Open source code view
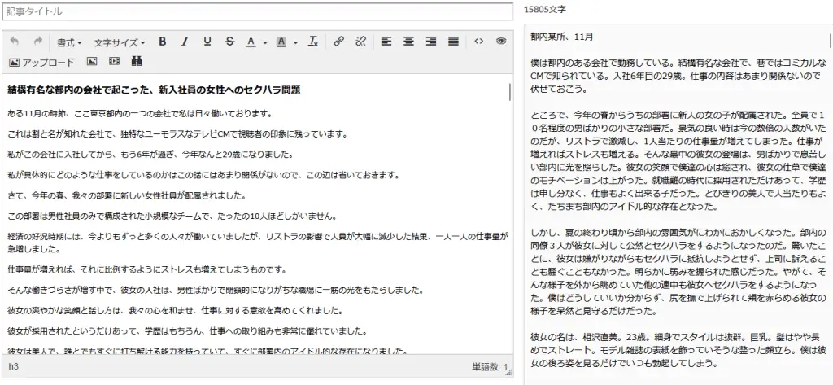Viewport: 833px width, 385px height. [x=478, y=42]
